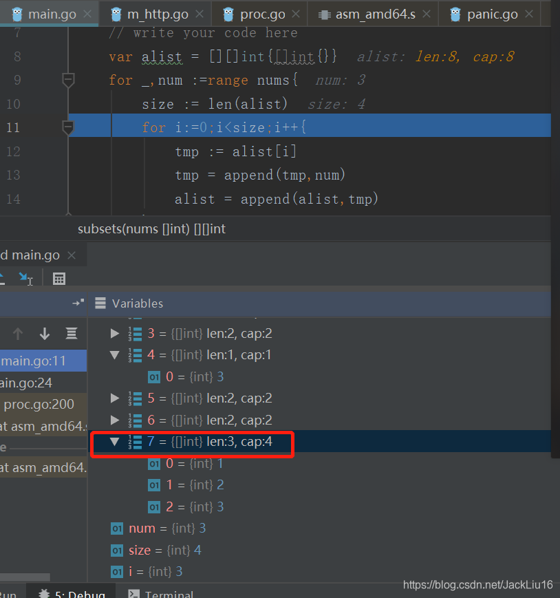This screenshot has width=560, height=598.
Task: Click the breakpoint icon on line 11
Action: pyautogui.click(x=67, y=128)
